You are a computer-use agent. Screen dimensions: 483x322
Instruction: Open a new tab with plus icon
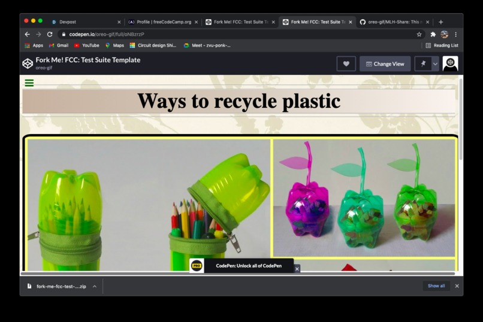pos(441,22)
